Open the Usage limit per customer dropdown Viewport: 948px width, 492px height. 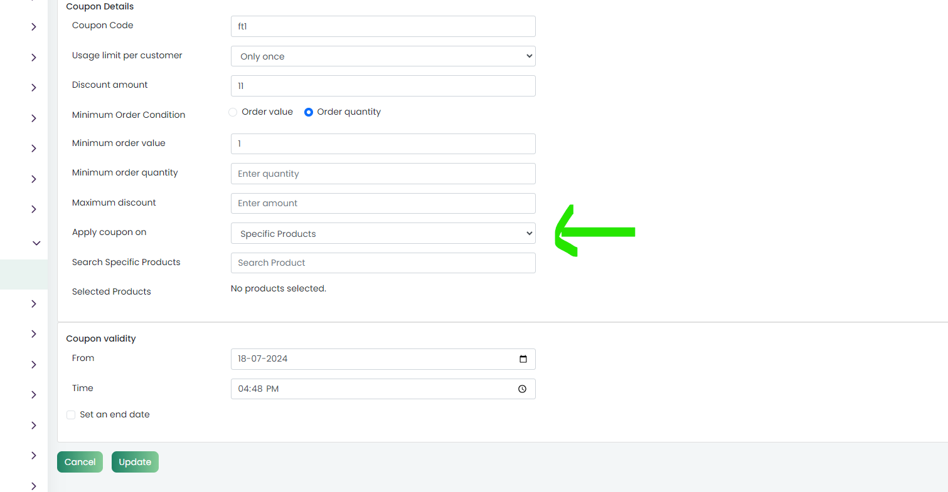point(383,56)
